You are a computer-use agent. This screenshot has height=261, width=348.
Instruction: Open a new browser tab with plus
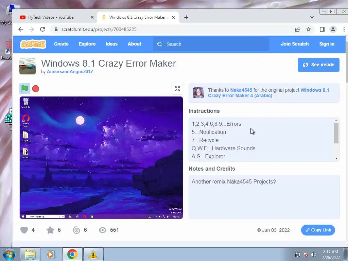pos(186,17)
